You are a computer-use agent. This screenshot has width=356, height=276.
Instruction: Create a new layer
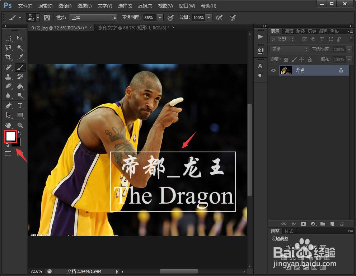click(x=332, y=224)
